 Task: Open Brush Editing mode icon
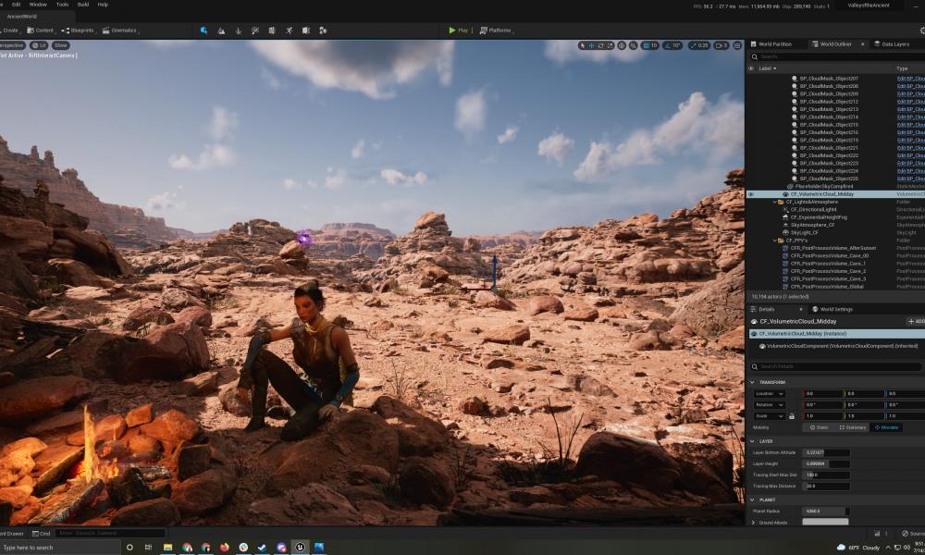click(305, 31)
